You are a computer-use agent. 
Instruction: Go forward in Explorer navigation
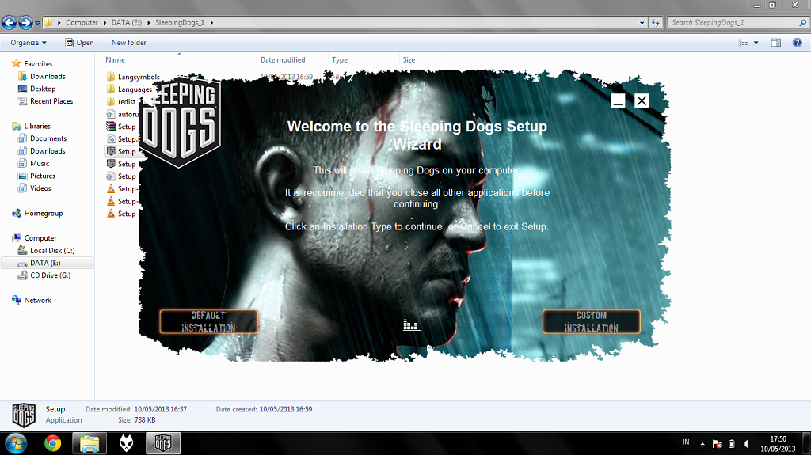tap(25, 23)
